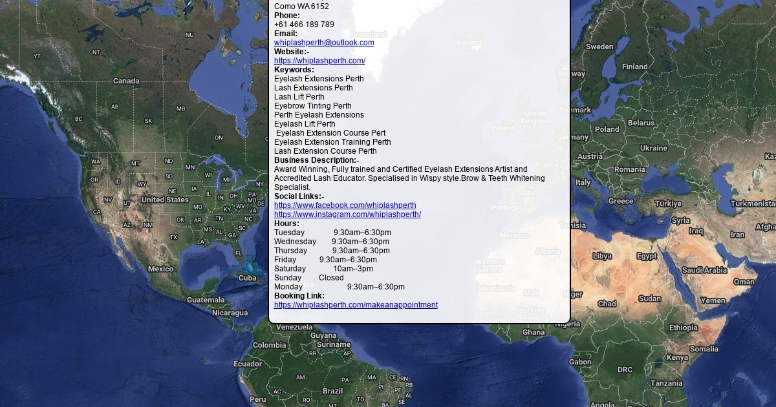Open the Whiplash Perth Instagram link
This screenshot has width=776, height=407.
[x=347, y=214]
